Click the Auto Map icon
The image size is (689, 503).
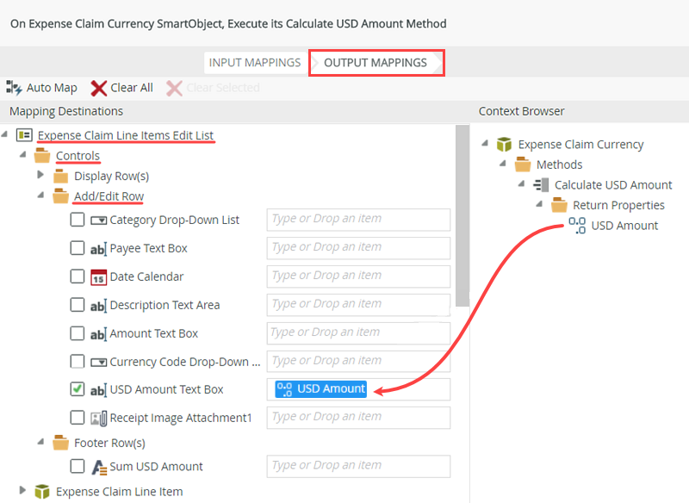click(x=14, y=88)
